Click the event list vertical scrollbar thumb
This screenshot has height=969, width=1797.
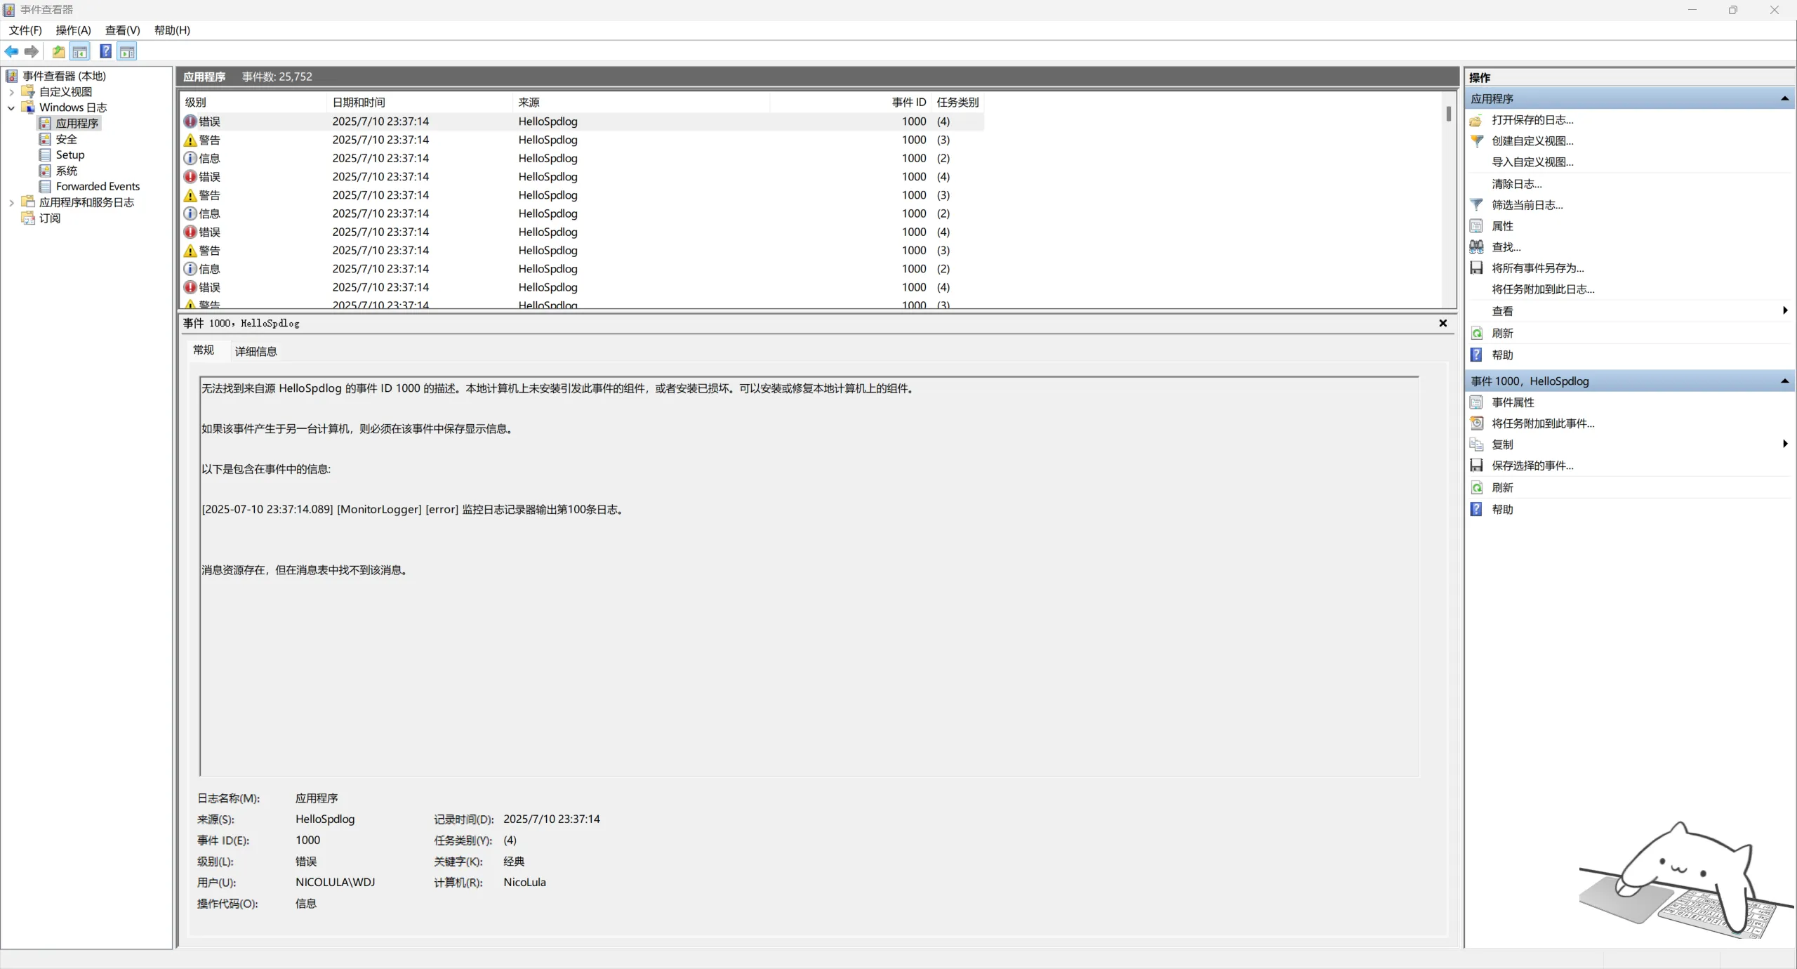tap(1448, 113)
